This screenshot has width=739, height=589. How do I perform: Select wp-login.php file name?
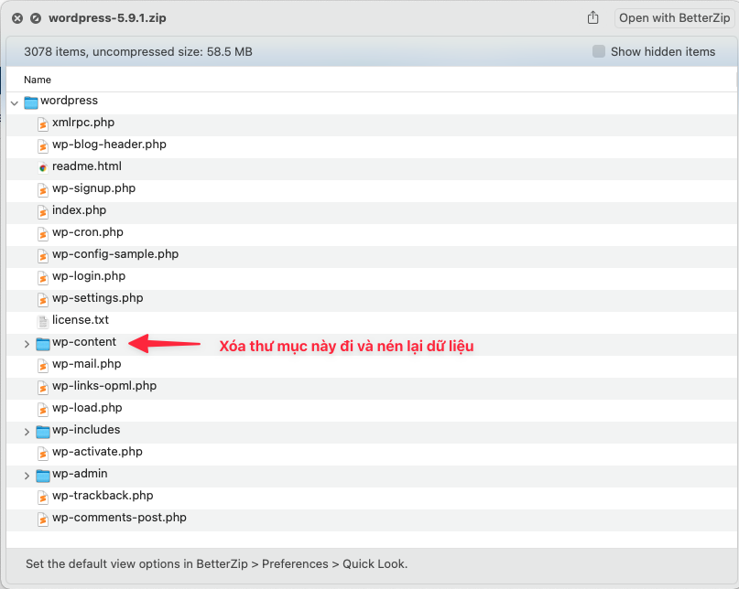[89, 276]
